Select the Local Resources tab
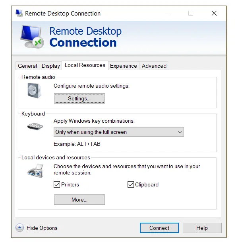242x245 pixels. click(85, 65)
